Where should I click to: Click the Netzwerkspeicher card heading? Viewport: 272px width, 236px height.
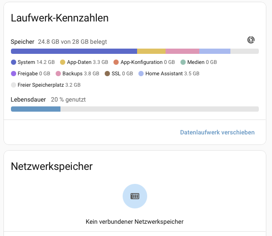tap(52, 166)
